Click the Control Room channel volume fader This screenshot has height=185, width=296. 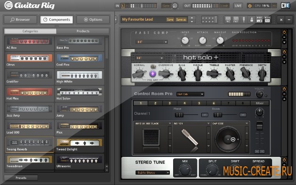259,126
